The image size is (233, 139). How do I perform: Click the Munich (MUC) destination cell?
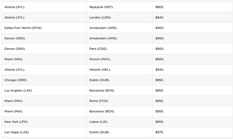coord(100,59)
